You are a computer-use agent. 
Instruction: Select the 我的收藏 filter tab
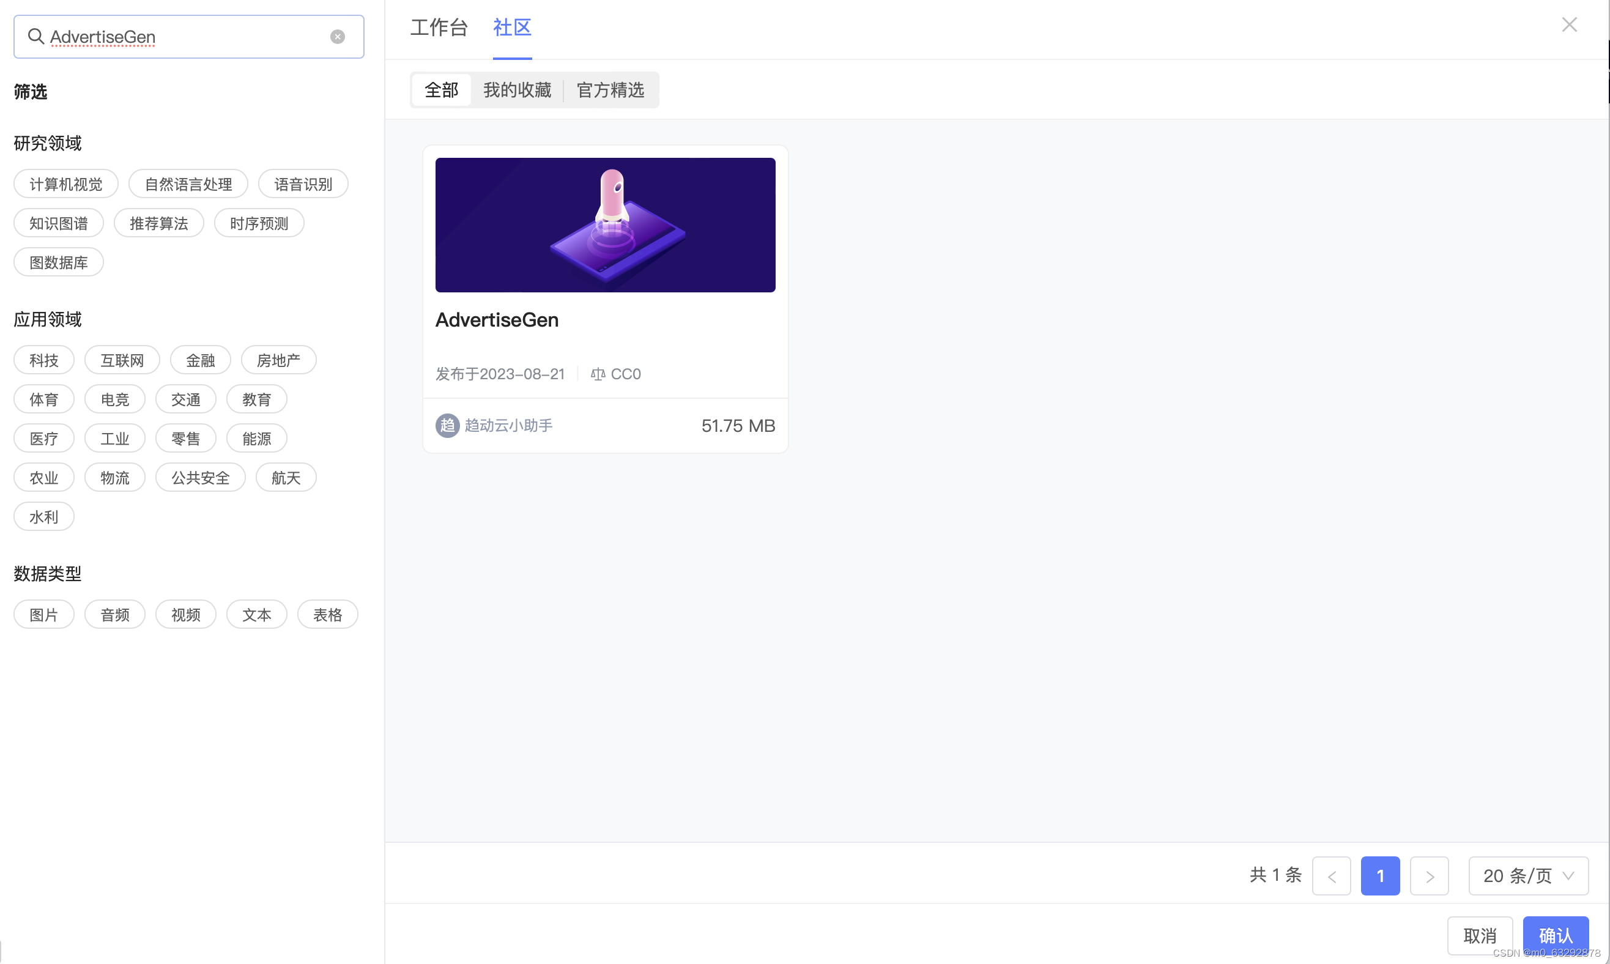click(x=517, y=91)
